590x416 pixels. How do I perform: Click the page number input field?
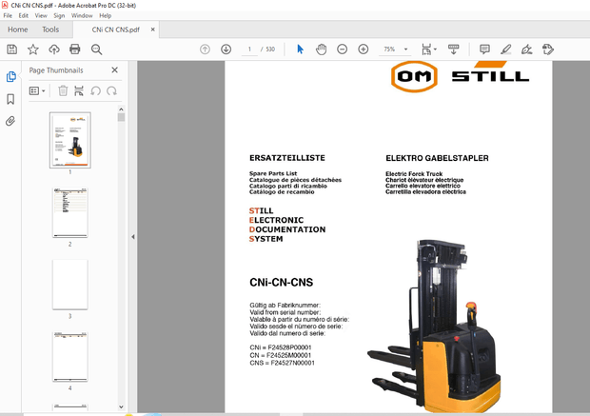tap(250, 50)
